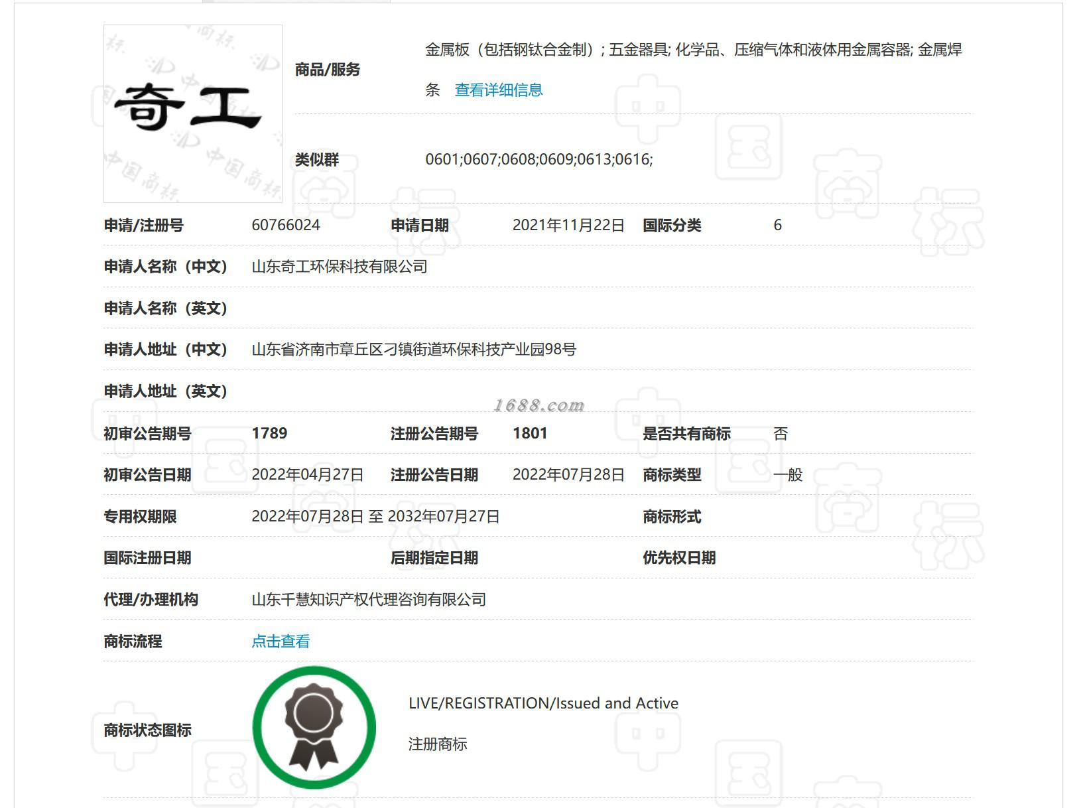Image resolution: width=1077 pixels, height=808 pixels.
Task: Click the 优先权日期 label
Action: pos(679,558)
